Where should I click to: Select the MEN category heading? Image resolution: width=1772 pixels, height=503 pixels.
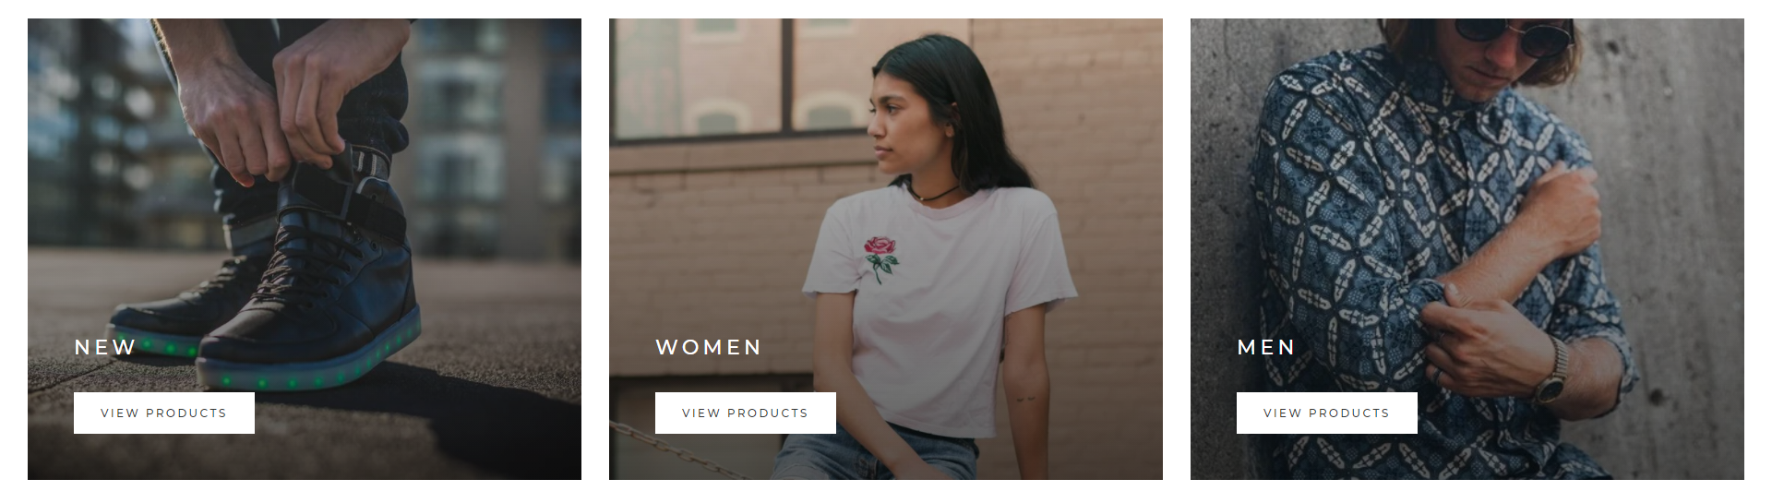1266,347
